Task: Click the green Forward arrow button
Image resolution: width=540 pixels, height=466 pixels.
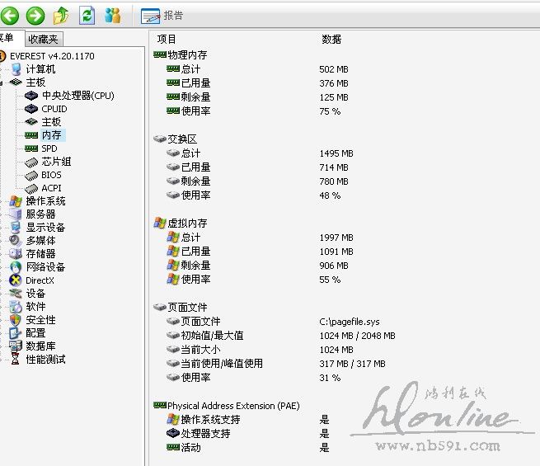Action: [x=35, y=15]
